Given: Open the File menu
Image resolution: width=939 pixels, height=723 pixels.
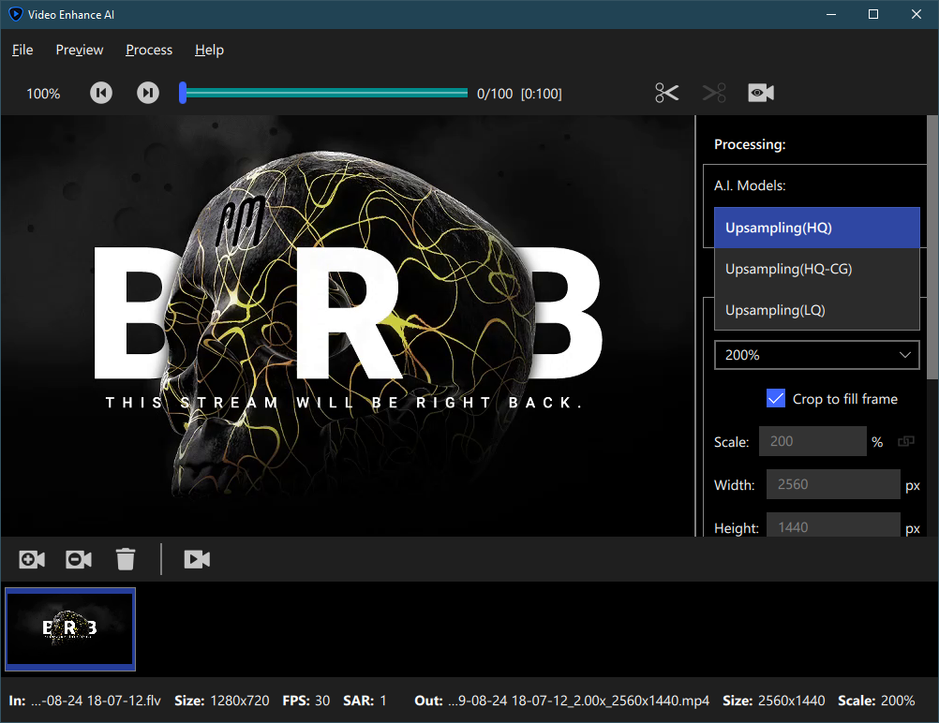Looking at the screenshot, I should pyautogui.click(x=22, y=50).
